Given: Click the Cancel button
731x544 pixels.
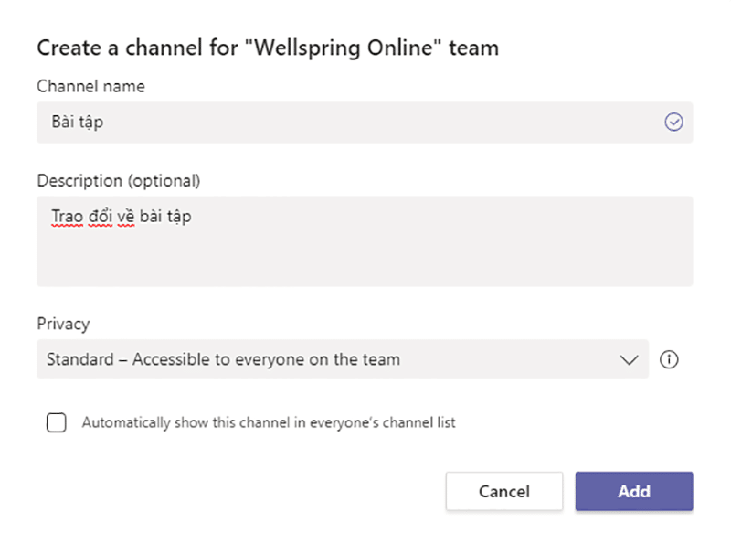Looking at the screenshot, I should click(504, 491).
